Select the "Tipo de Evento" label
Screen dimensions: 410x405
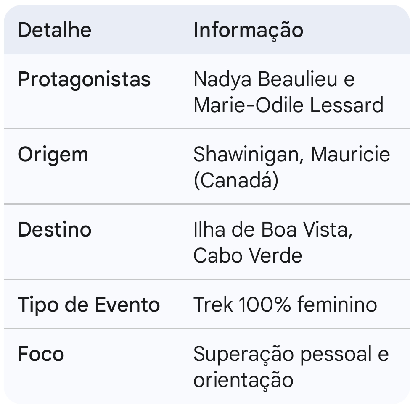click(89, 305)
